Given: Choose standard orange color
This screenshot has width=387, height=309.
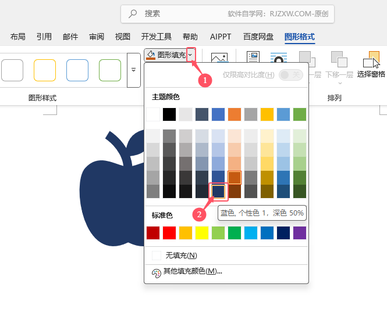Looking at the screenshot, I should tap(186, 233).
